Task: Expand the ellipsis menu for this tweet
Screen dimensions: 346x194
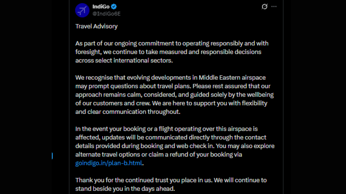Action: (x=274, y=6)
